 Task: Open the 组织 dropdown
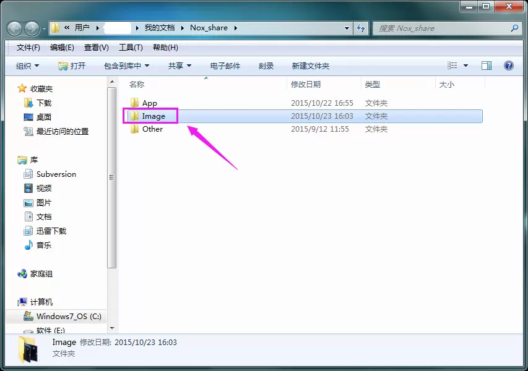(x=27, y=66)
